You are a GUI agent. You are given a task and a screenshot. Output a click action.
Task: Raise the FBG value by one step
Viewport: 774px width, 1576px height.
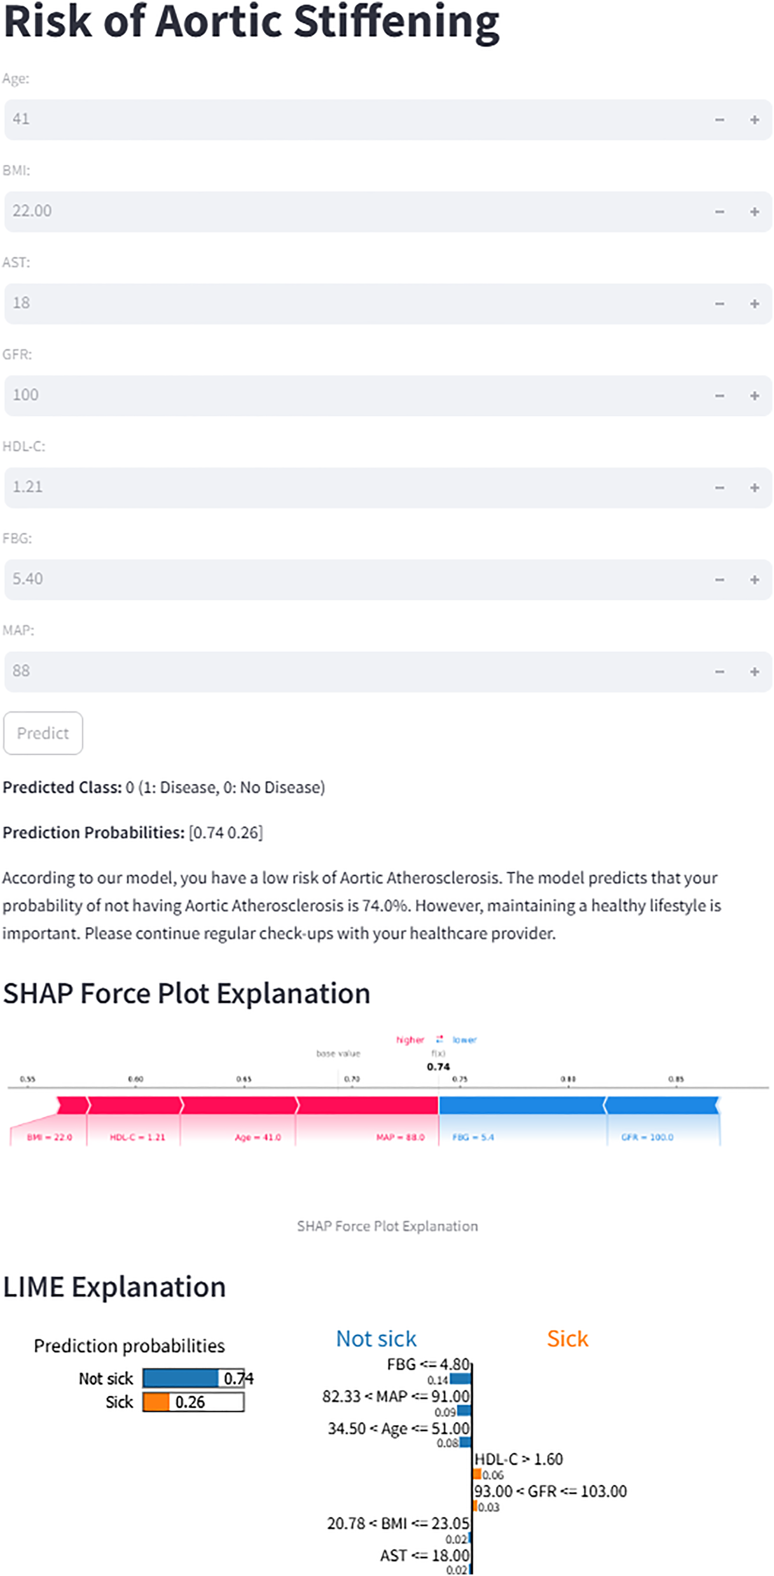pos(754,580)
